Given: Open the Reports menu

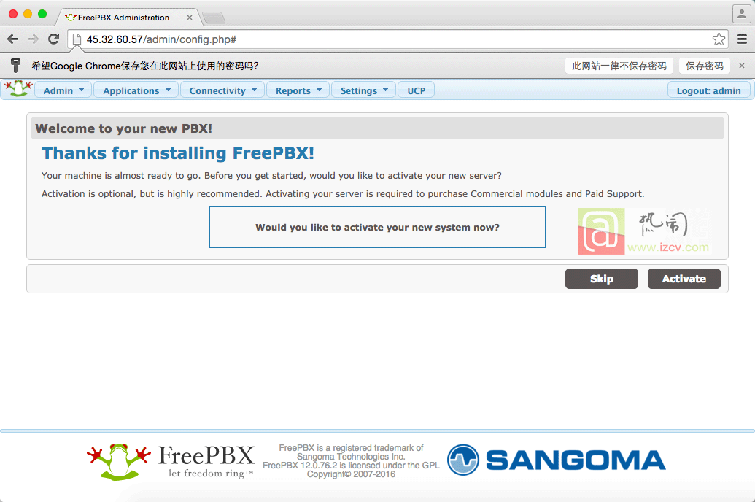Looking at the screenshot, I should point(298,90).
